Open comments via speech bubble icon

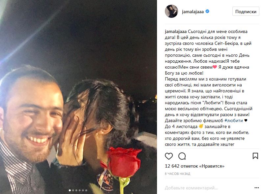click(182, 156)
